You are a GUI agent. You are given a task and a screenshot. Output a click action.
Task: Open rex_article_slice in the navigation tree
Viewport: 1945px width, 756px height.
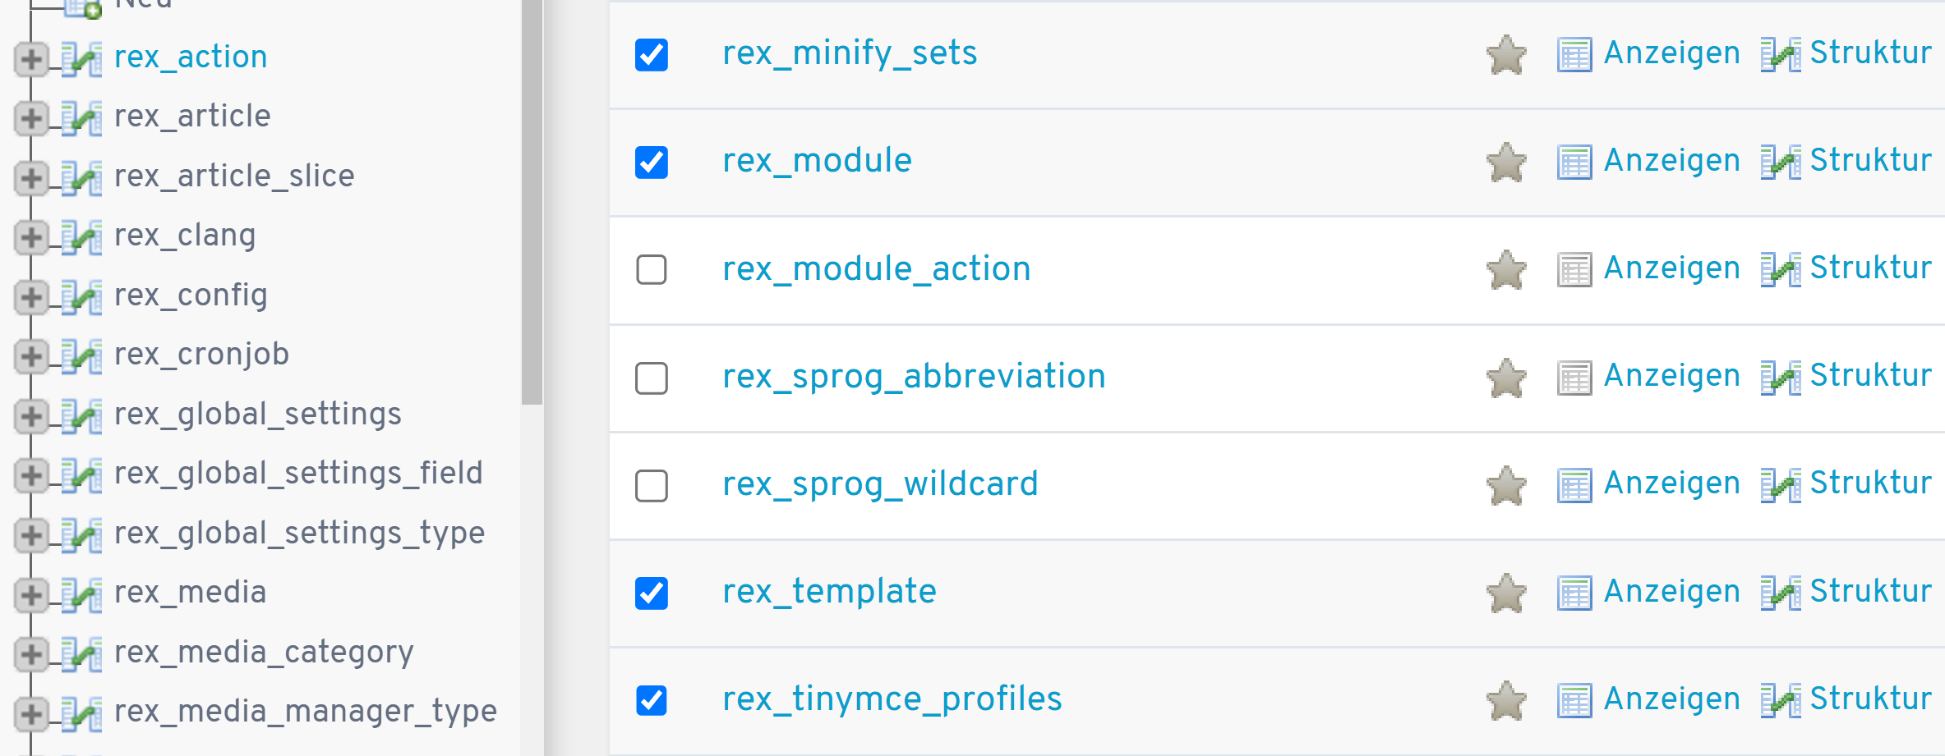[x=234, y=176]
